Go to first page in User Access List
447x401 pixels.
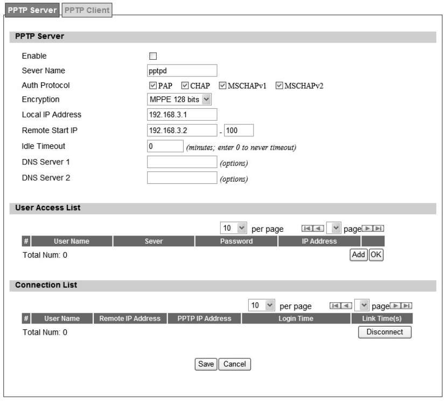[x=308, y=229]
